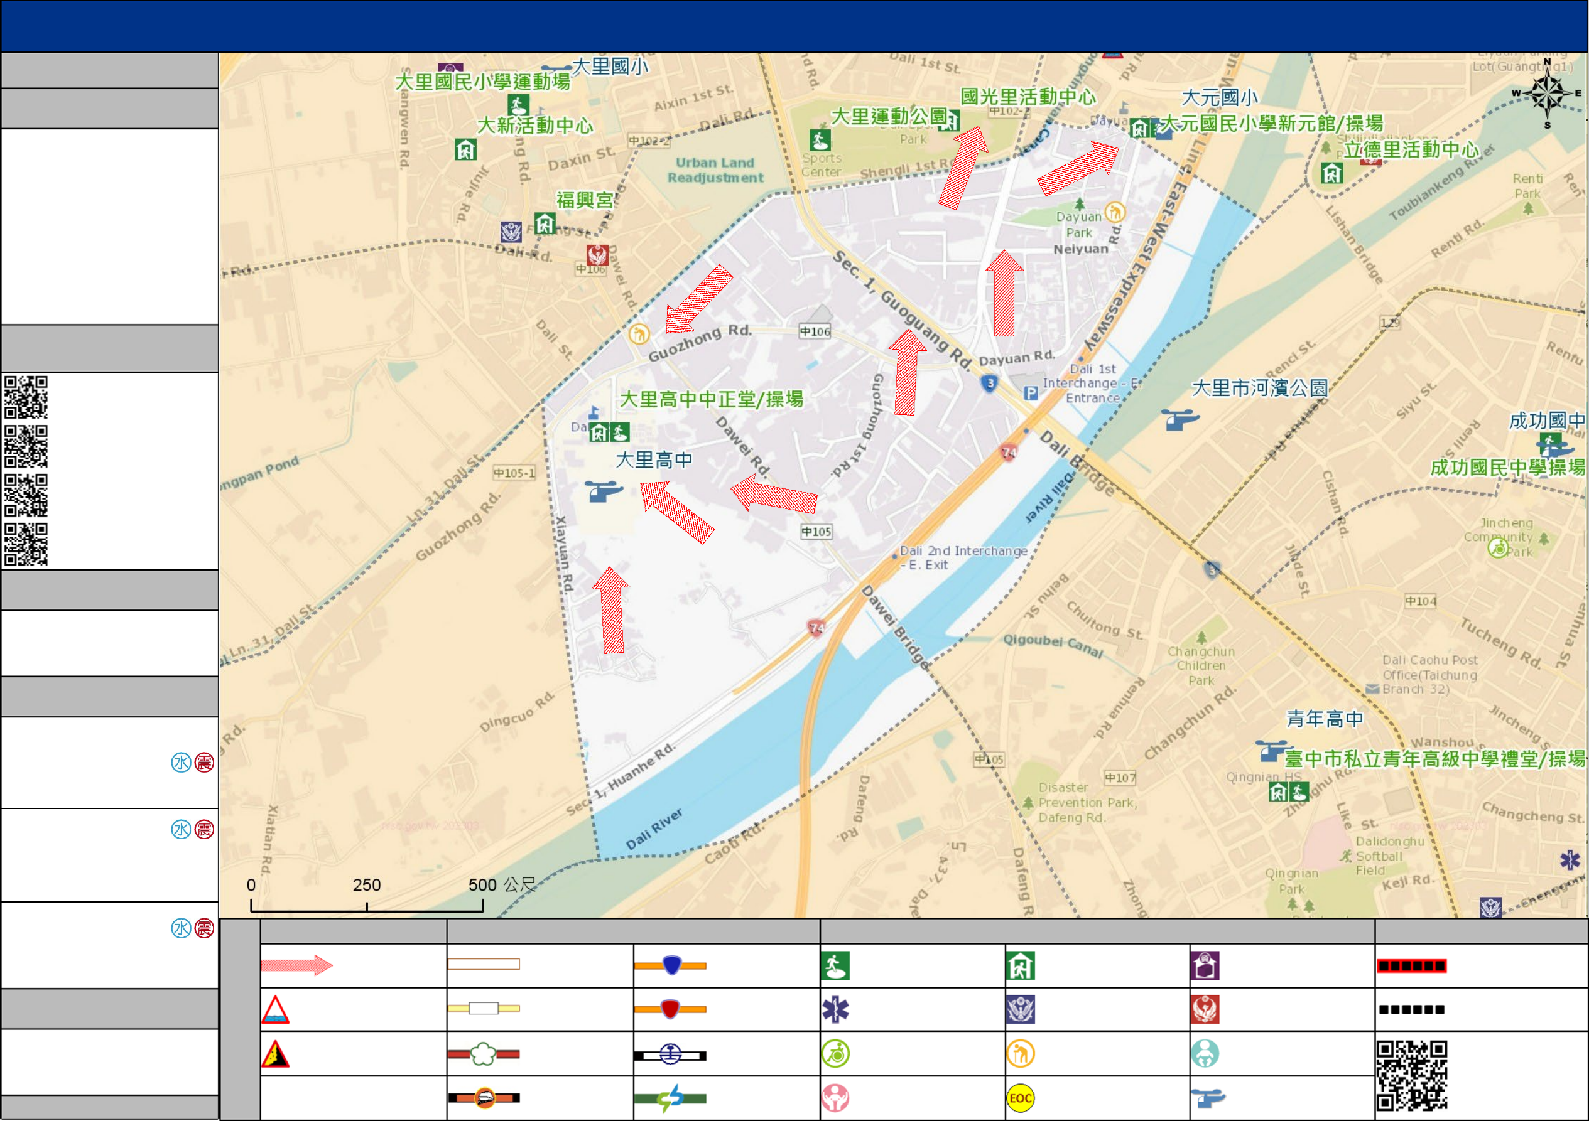This screenshot has height=1121, width=1589.
Task: Select the flood warning triangle in the legend
Action: (276, 1010)
